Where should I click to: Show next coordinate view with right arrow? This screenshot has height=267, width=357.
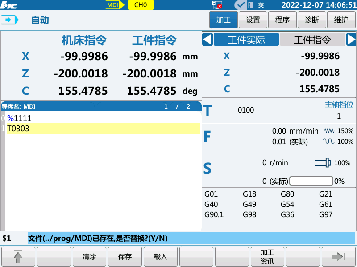[x=351, y=40]
